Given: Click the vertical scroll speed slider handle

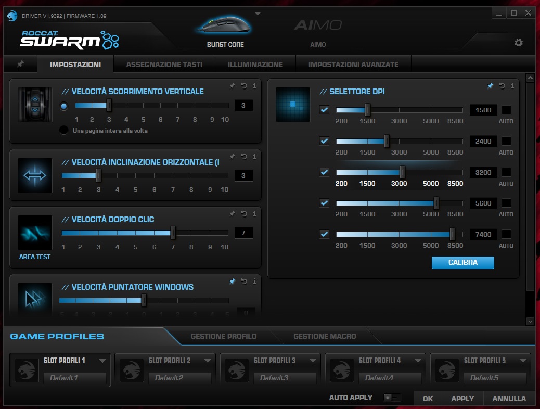Looking at the screenshot, I should click(109, 106).
